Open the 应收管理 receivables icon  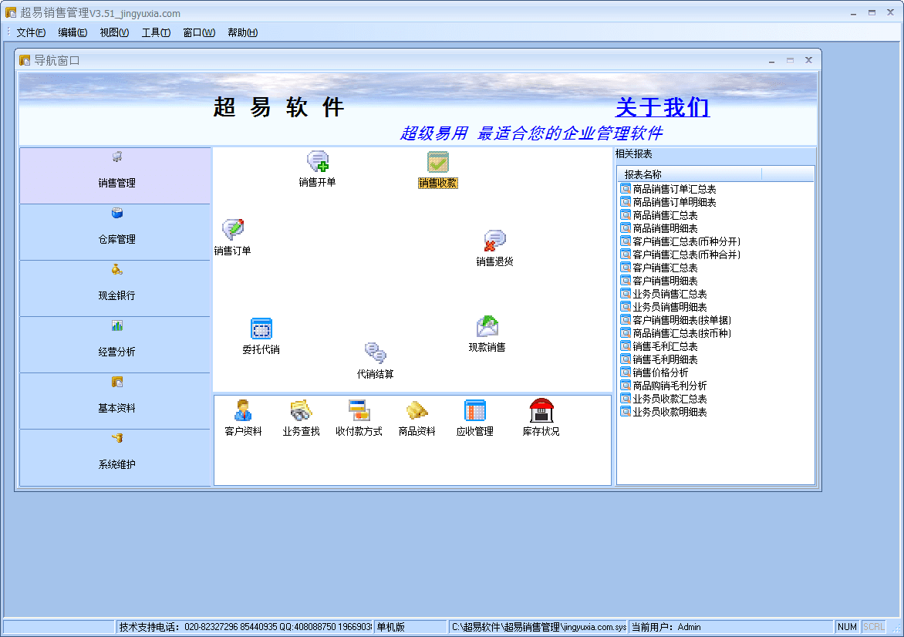(x=474, y=411)
